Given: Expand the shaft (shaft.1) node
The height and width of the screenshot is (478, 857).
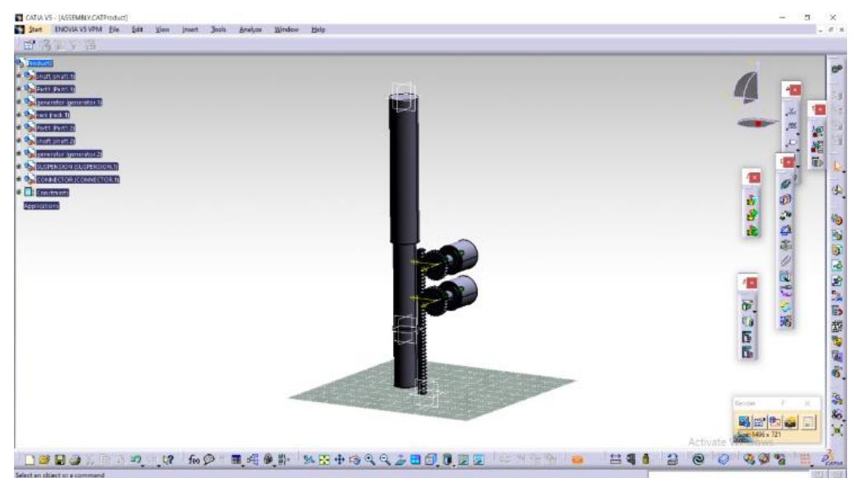Looking at the screenshot, I should tap(18, 76).
